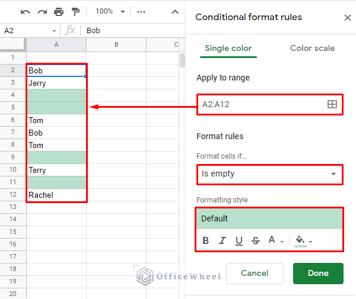This screenshot has height=299, width=356.
Task: Click the green Done button
Action: click(x=318, y=274)
